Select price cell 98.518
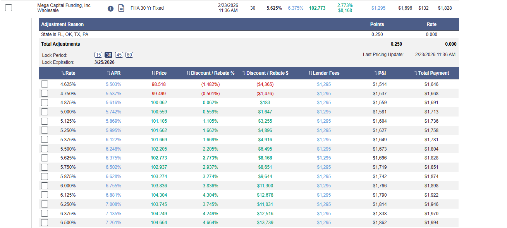 click(x=159, y=84)
